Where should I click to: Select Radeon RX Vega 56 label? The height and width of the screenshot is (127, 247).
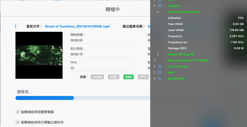(181, 54)
